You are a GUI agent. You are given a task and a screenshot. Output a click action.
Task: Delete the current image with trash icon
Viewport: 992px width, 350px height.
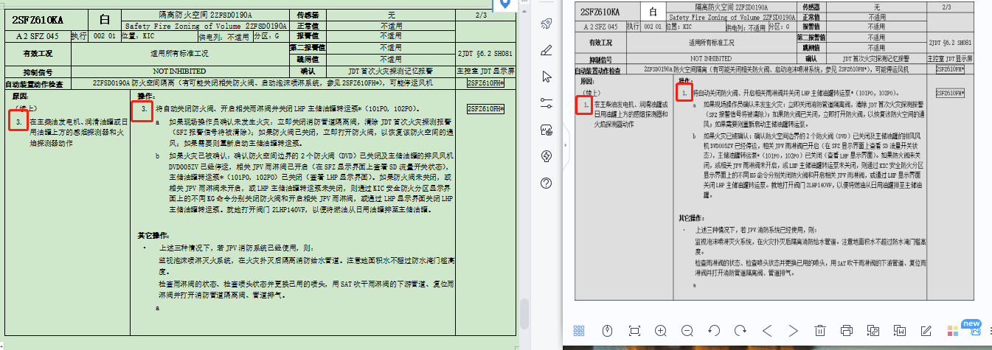[x=819, y=330]
